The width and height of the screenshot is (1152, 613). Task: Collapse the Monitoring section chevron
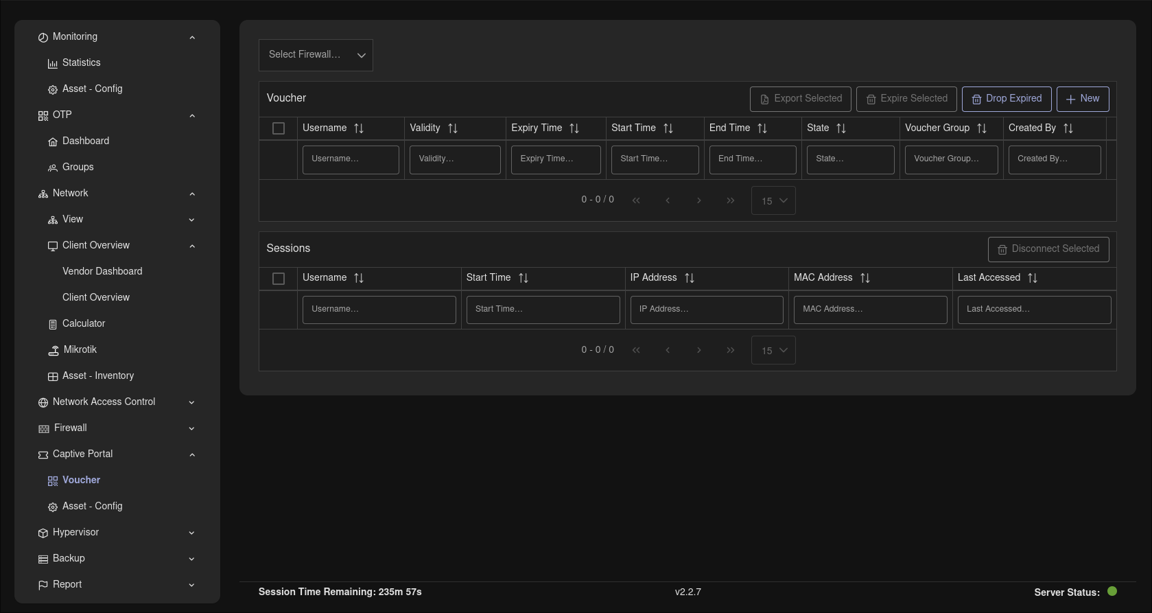[x=192, y=38]
